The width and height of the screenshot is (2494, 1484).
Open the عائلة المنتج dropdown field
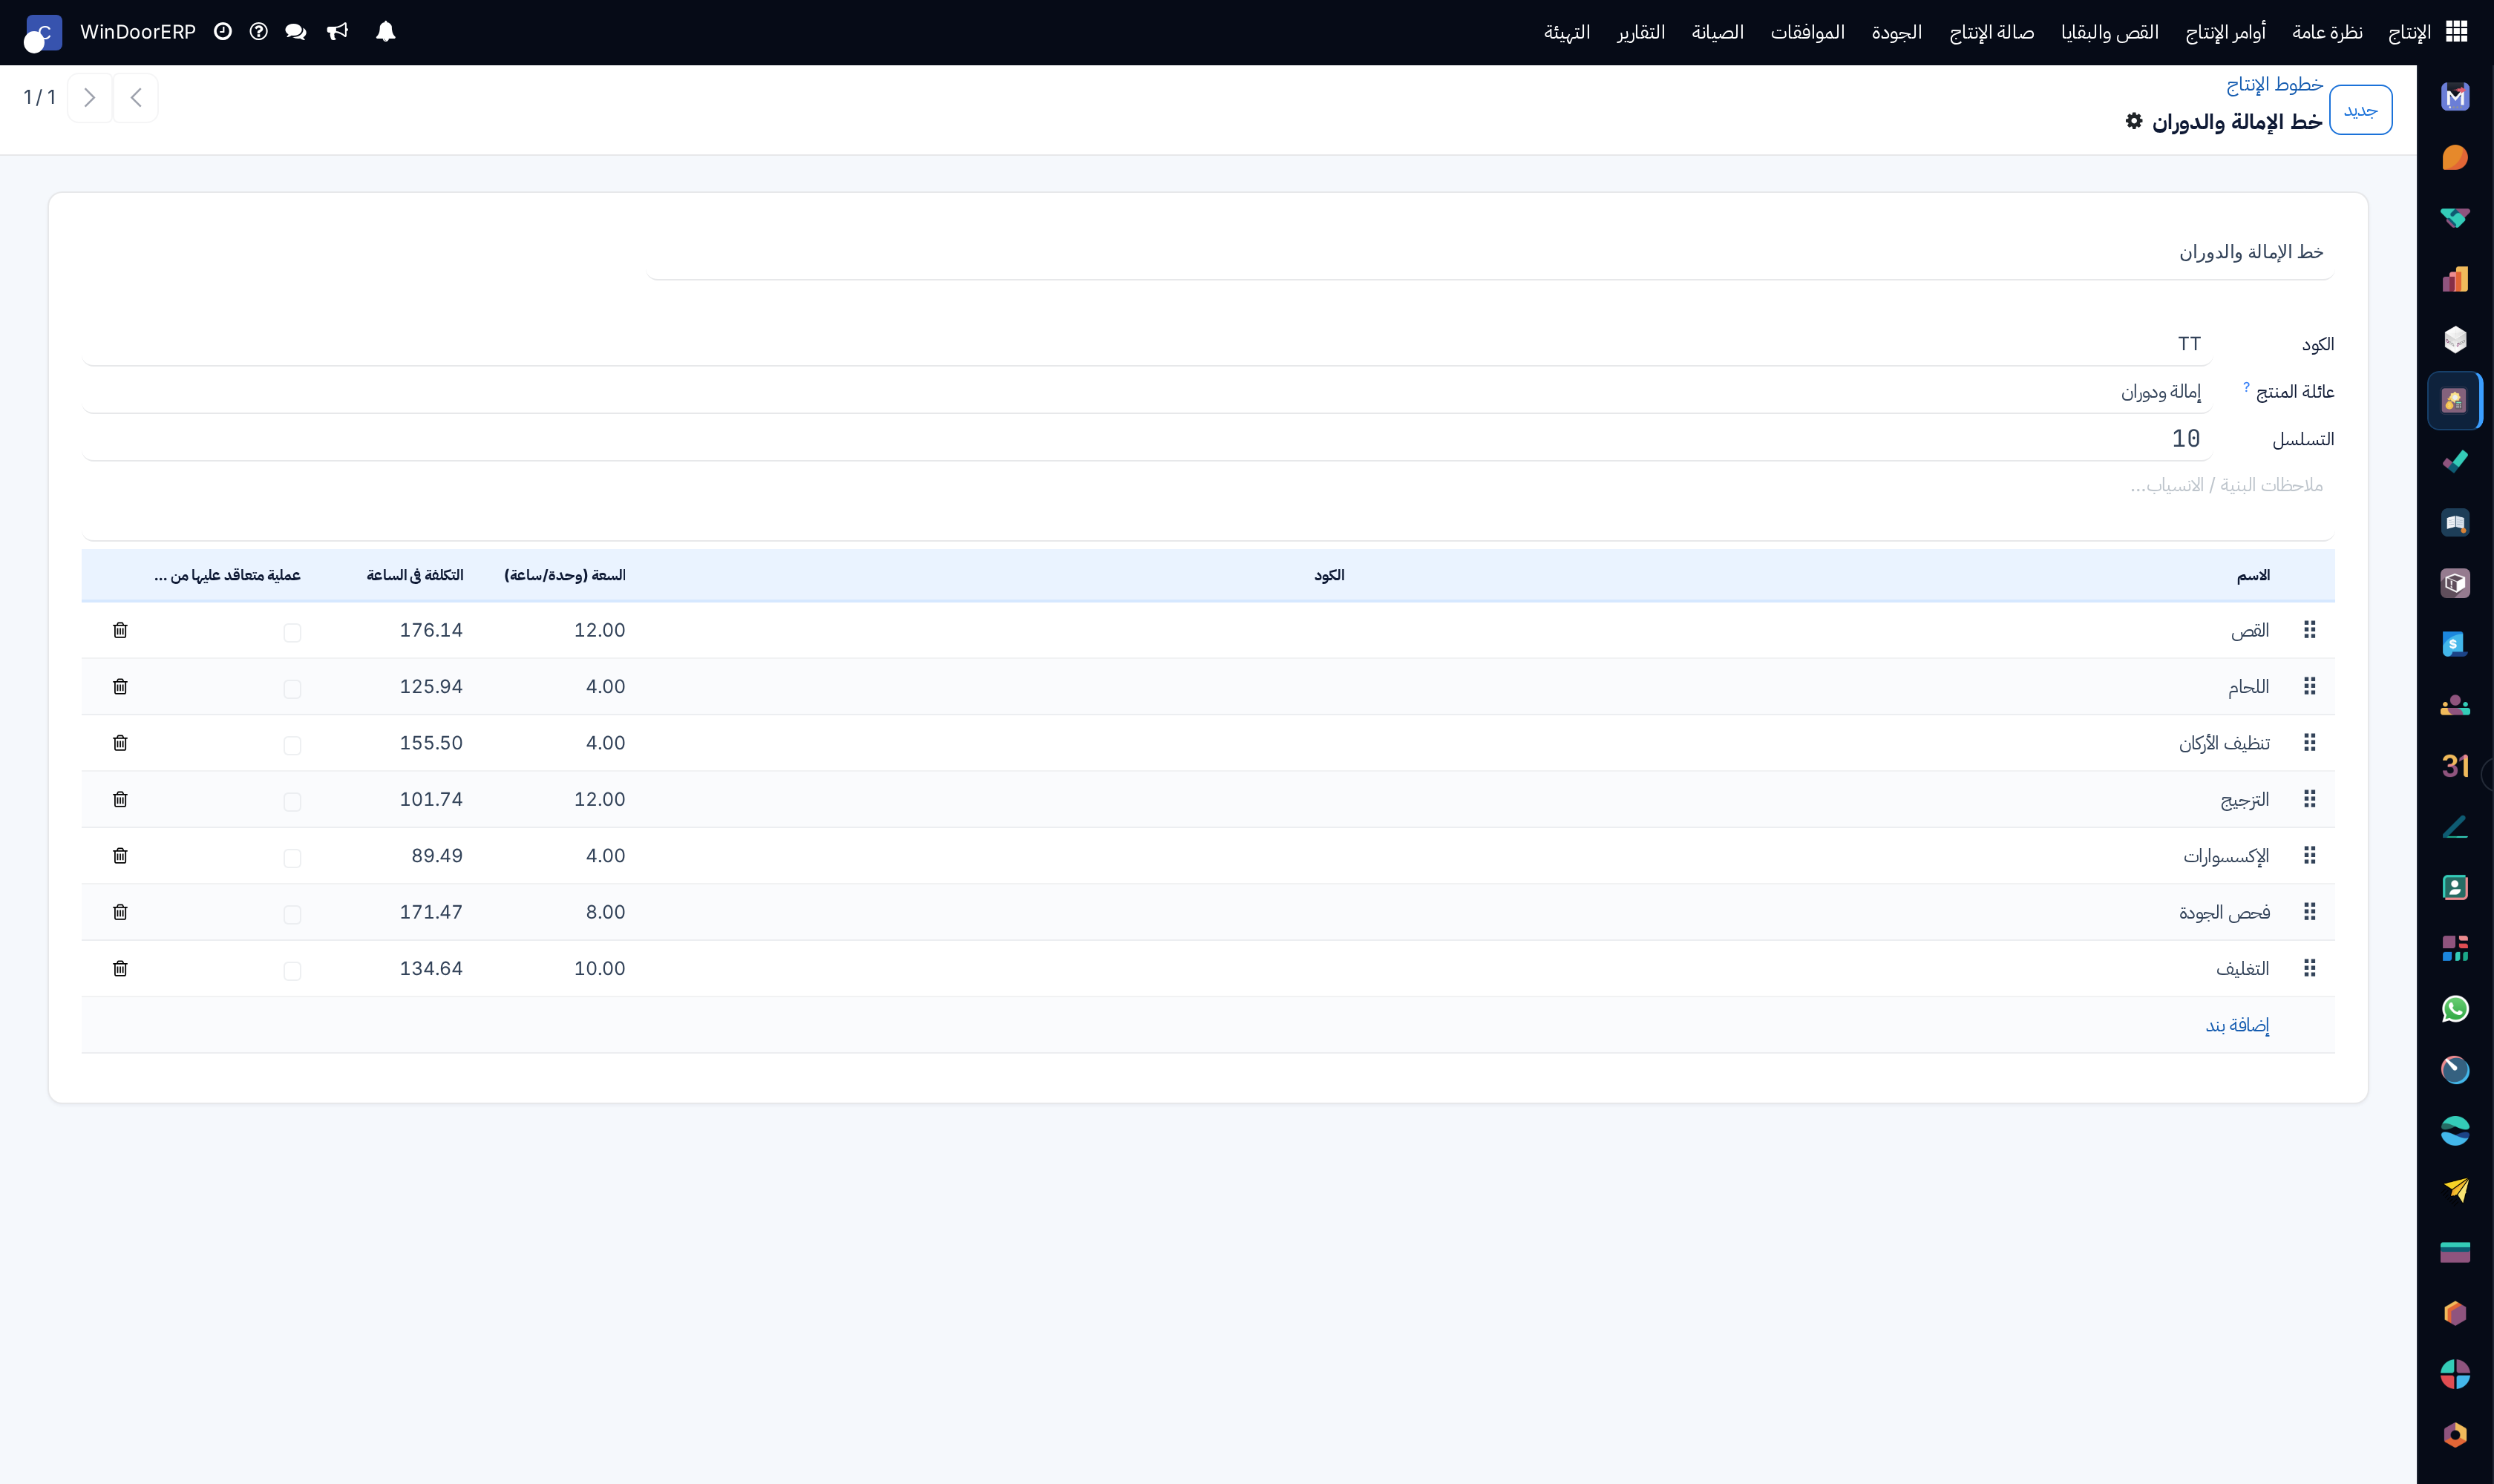coord(1147,392)
